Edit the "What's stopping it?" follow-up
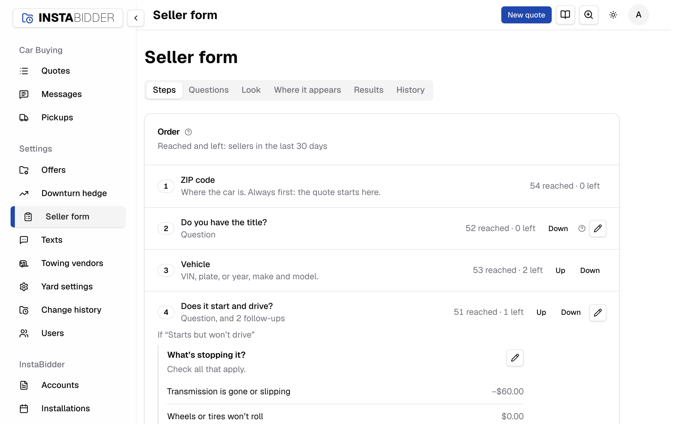This screenshot has height=424, width=679. pos(515,357)
